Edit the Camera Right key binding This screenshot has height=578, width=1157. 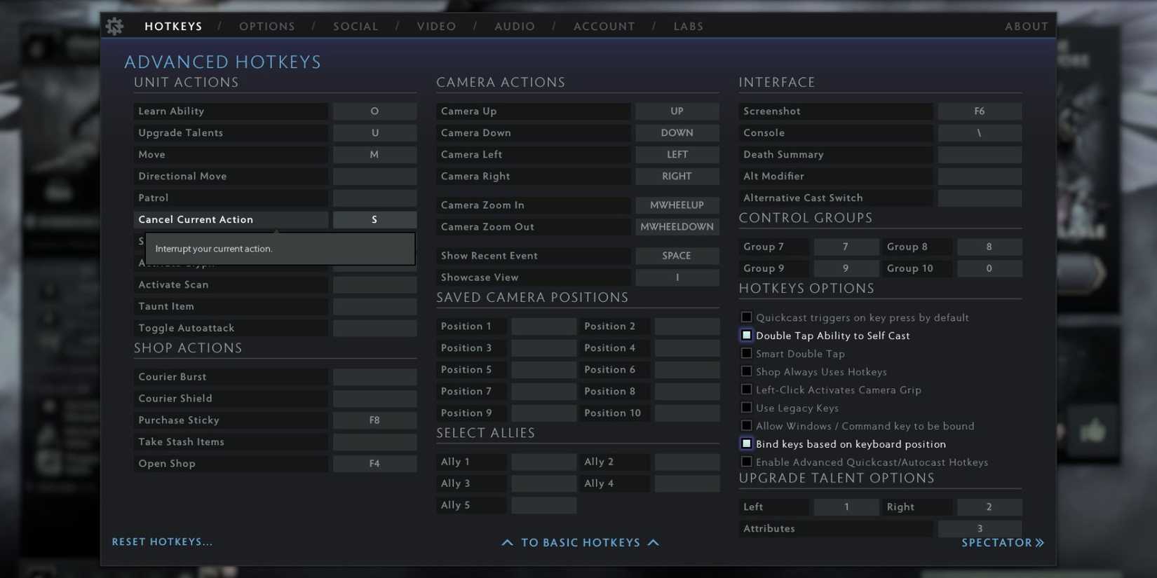click(677, 176)
